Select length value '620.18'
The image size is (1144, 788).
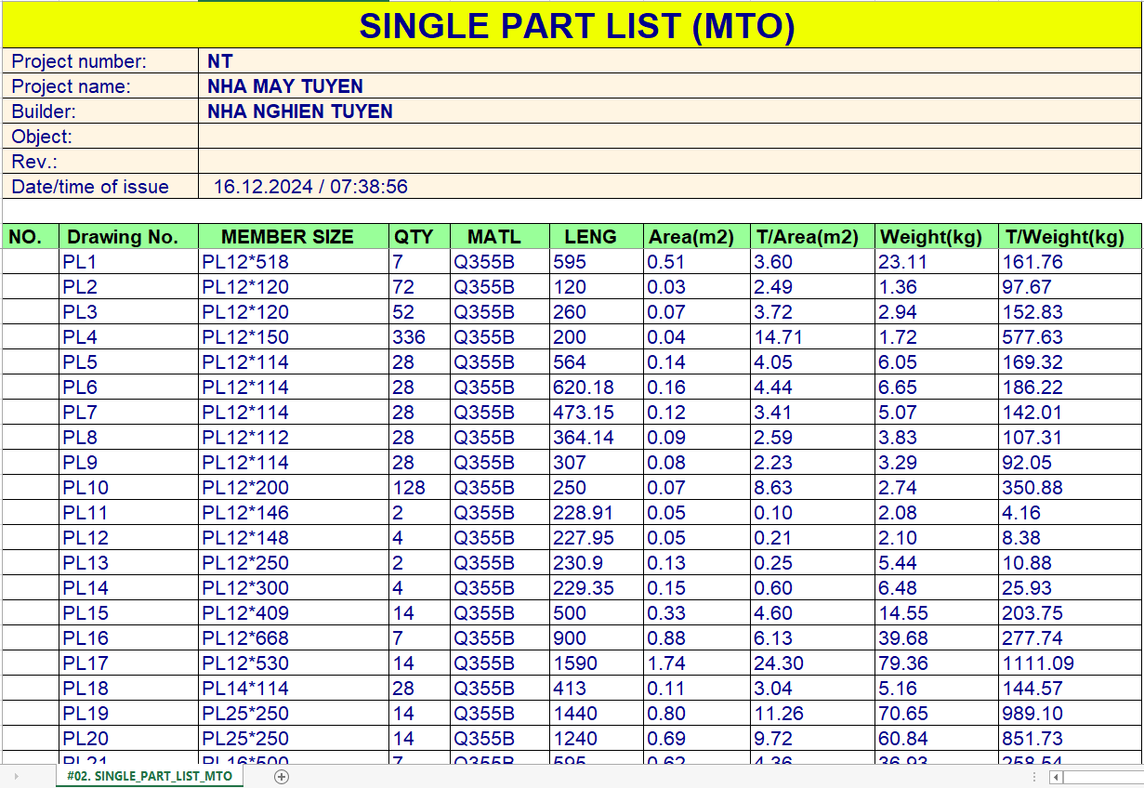597,387
